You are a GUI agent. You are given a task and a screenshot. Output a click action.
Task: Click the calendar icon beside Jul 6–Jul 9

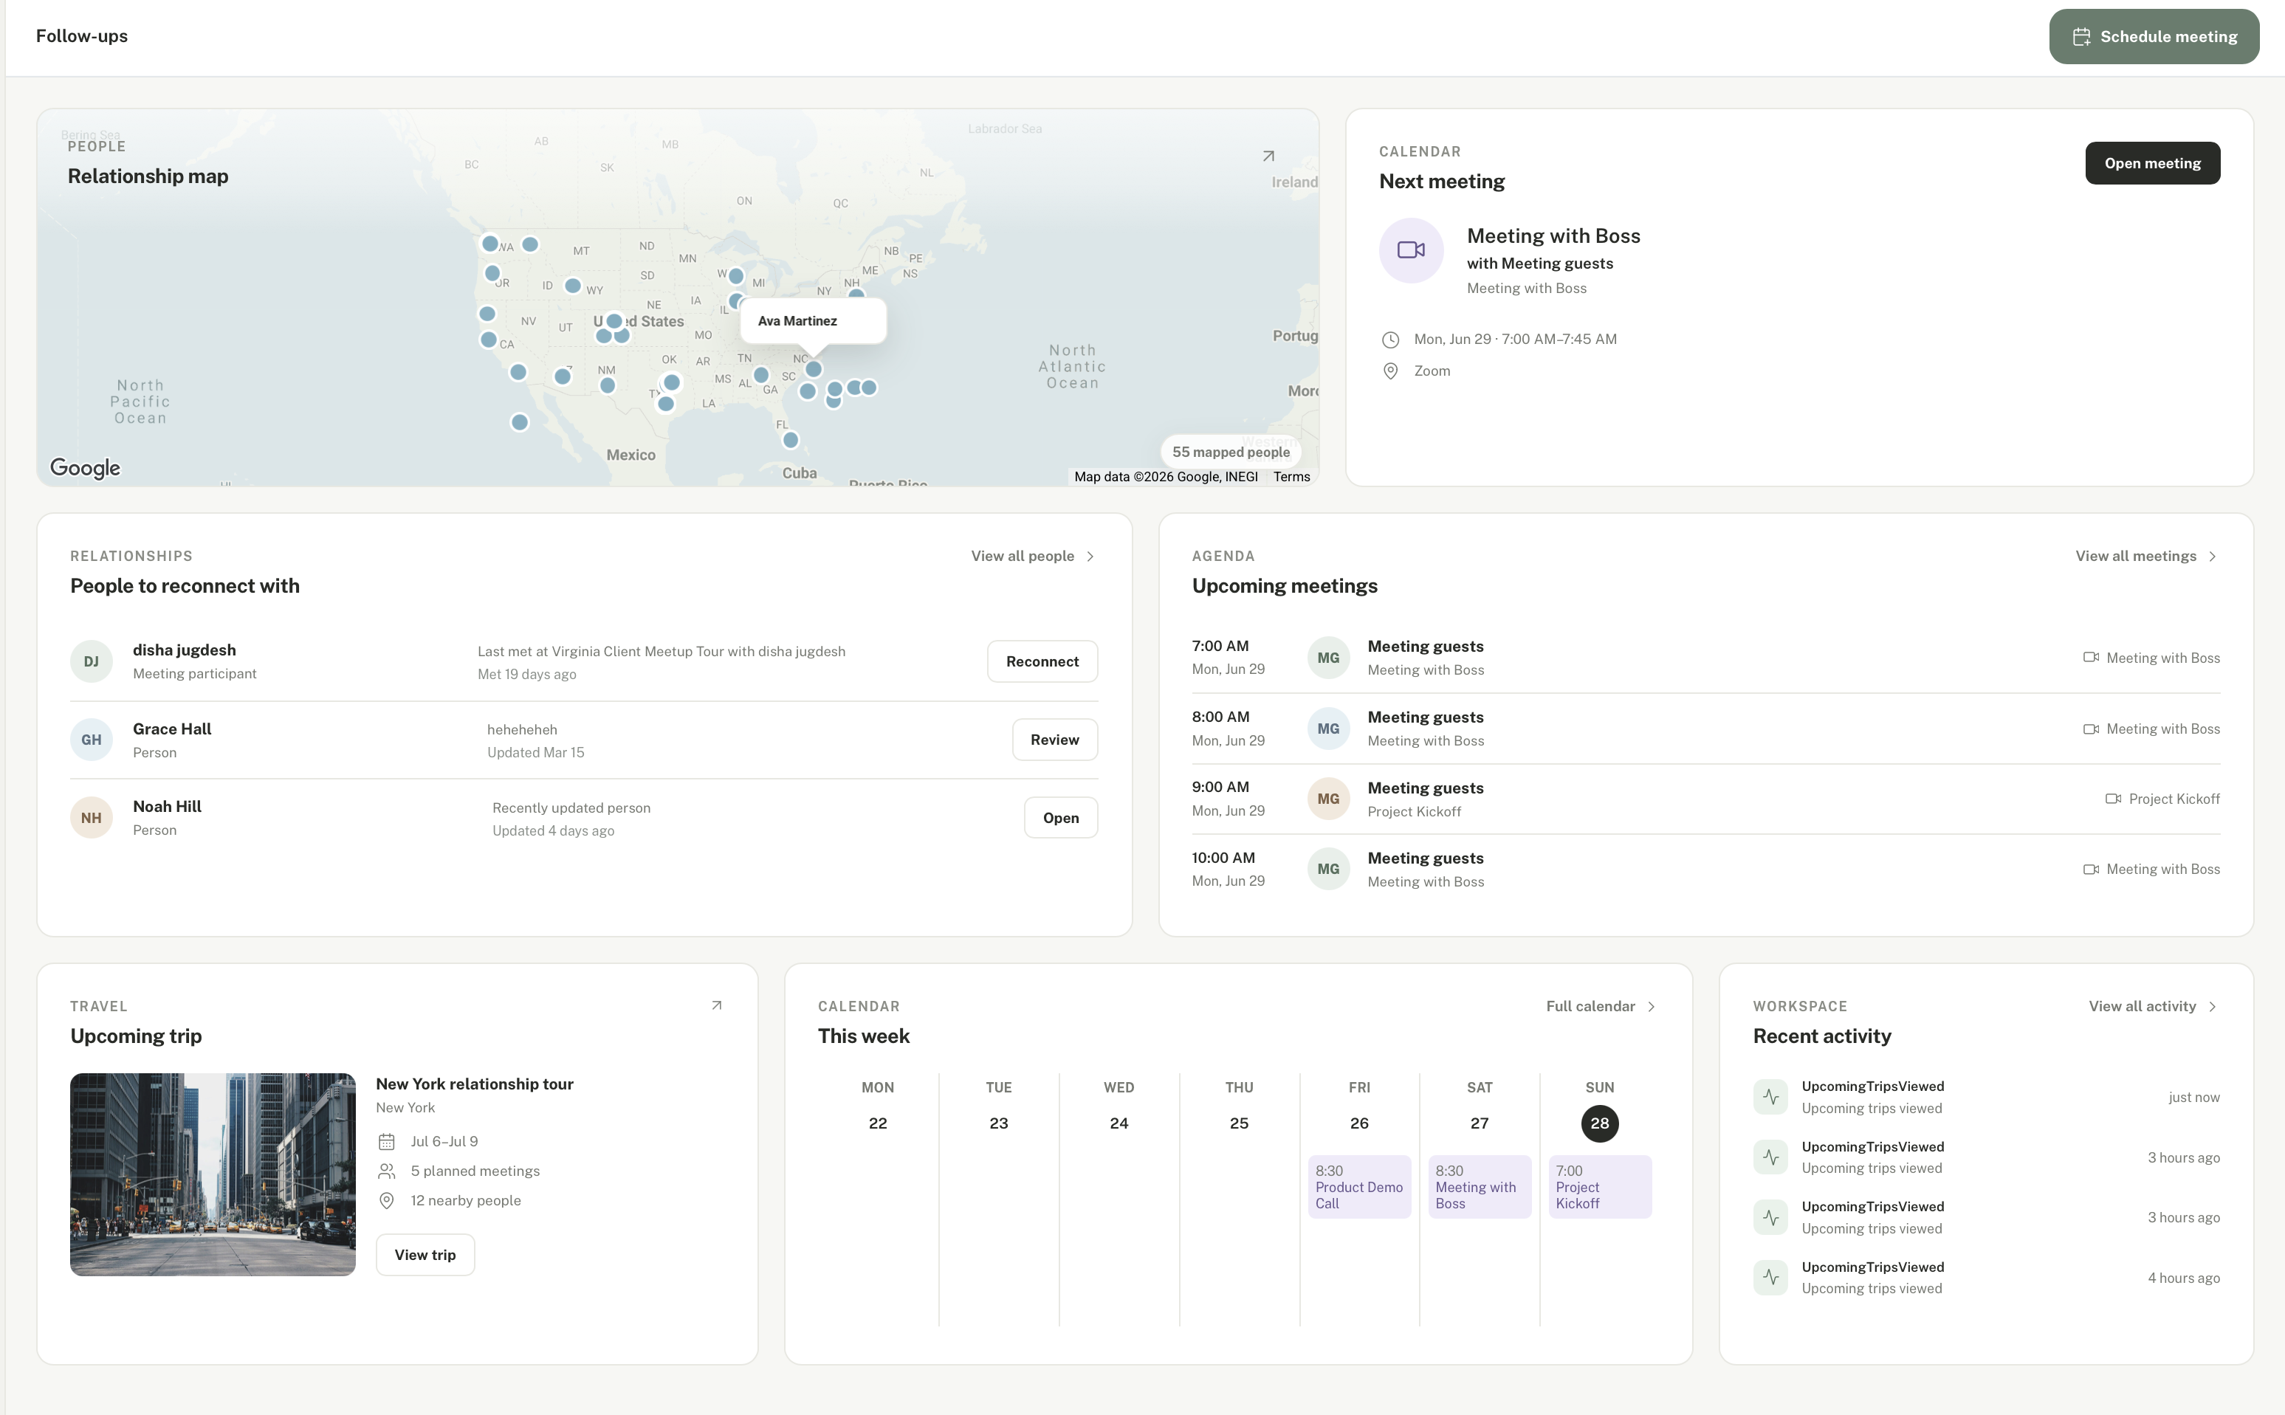387,1142
